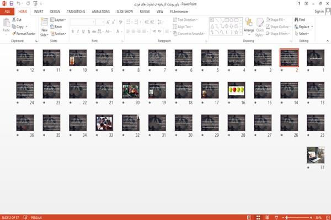Toggle Align Left paragraph alignment

128,31
